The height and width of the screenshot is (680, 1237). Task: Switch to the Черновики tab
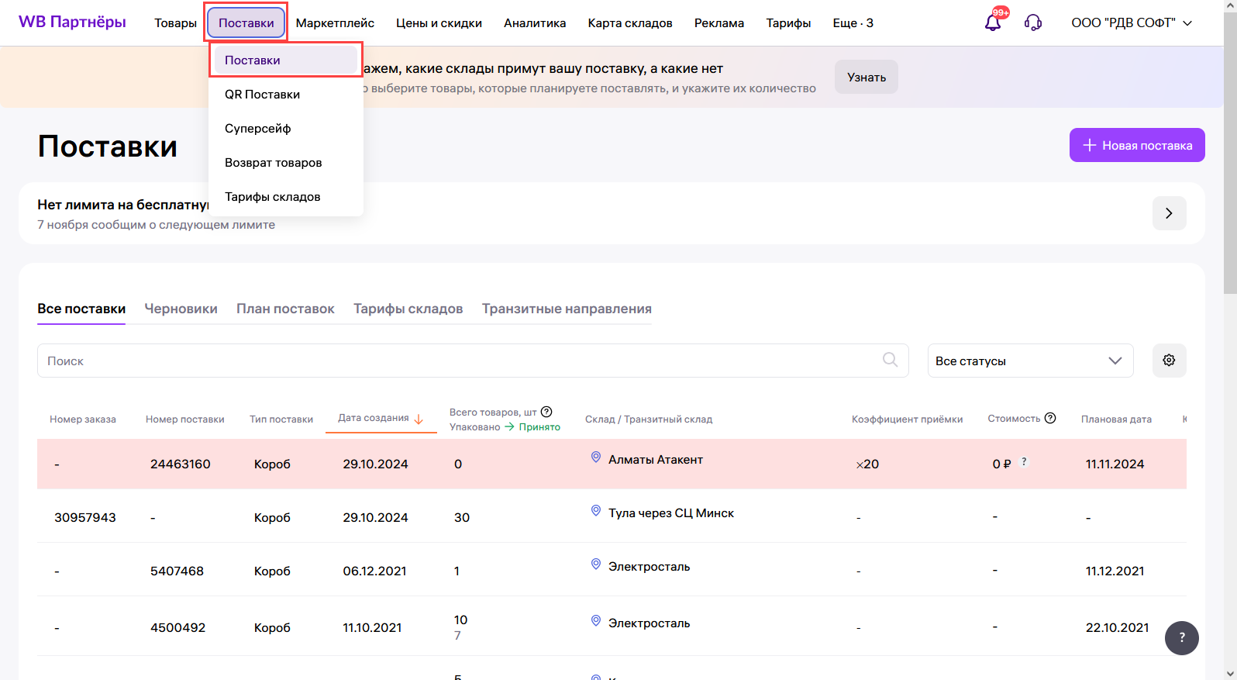coord(181,309)
